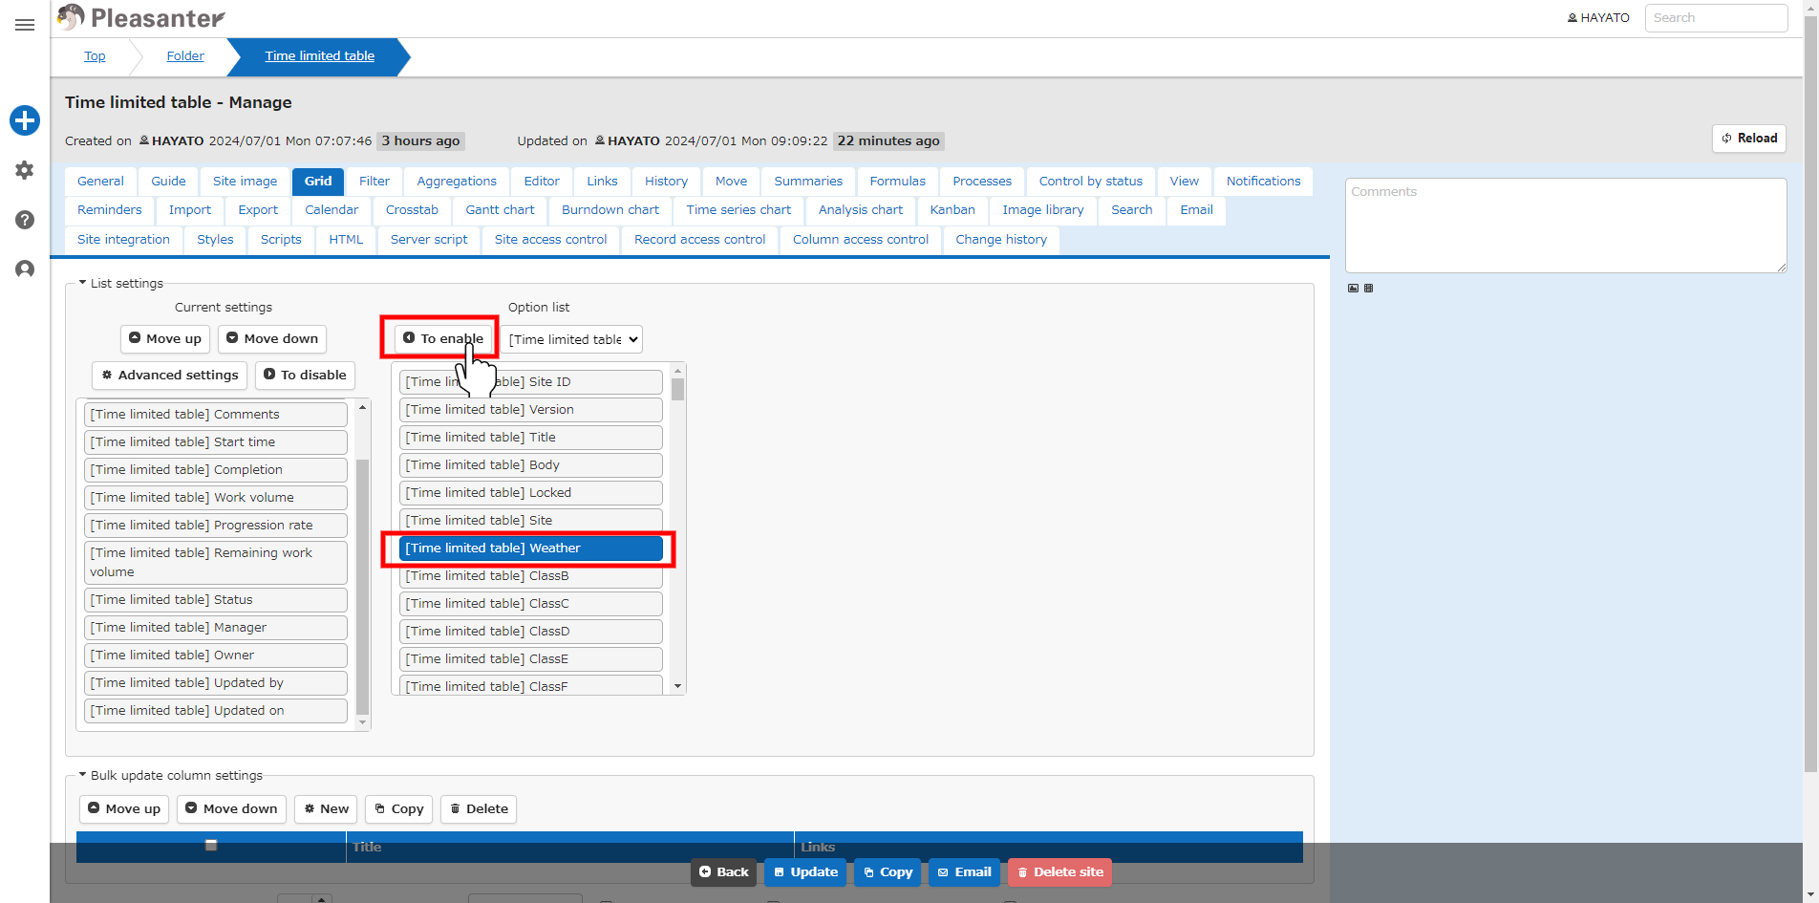
Task: Toggle the select-all checkbox in table header
Action: pyautogui.click(x=211, y=845)
